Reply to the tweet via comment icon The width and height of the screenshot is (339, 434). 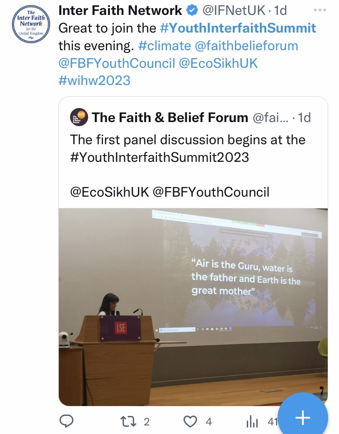click(x=66, y=421)
